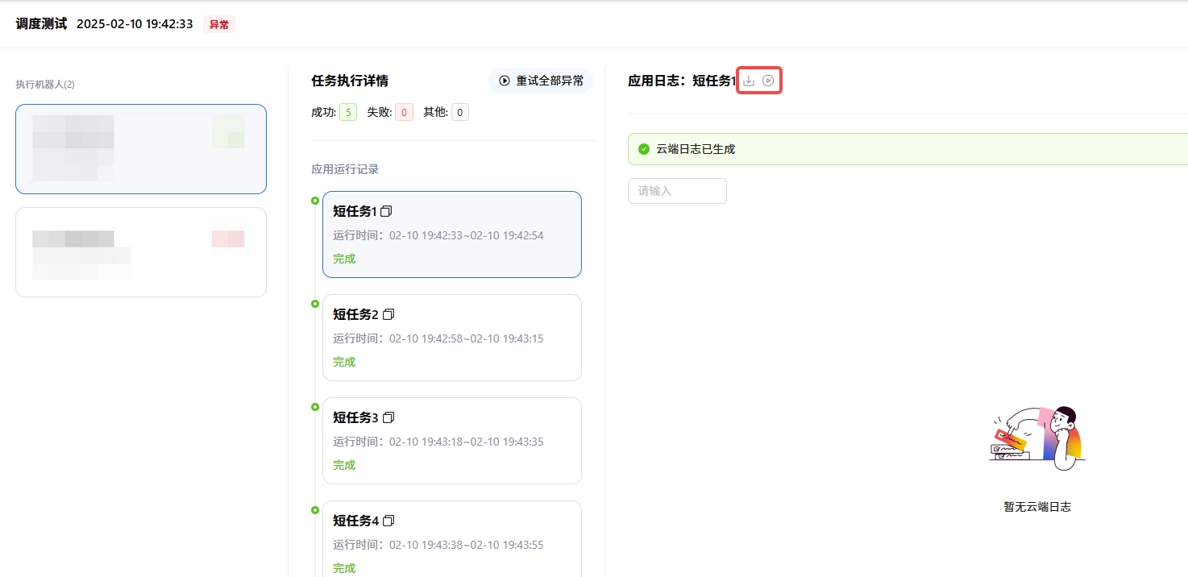This screenshot has width=1188, height=577.
Task: Click the failure count badge 0
Action: point(404,112)
